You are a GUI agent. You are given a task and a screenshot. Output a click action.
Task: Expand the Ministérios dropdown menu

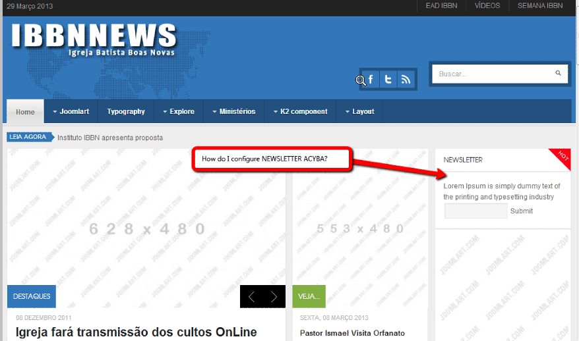point(234,111)
